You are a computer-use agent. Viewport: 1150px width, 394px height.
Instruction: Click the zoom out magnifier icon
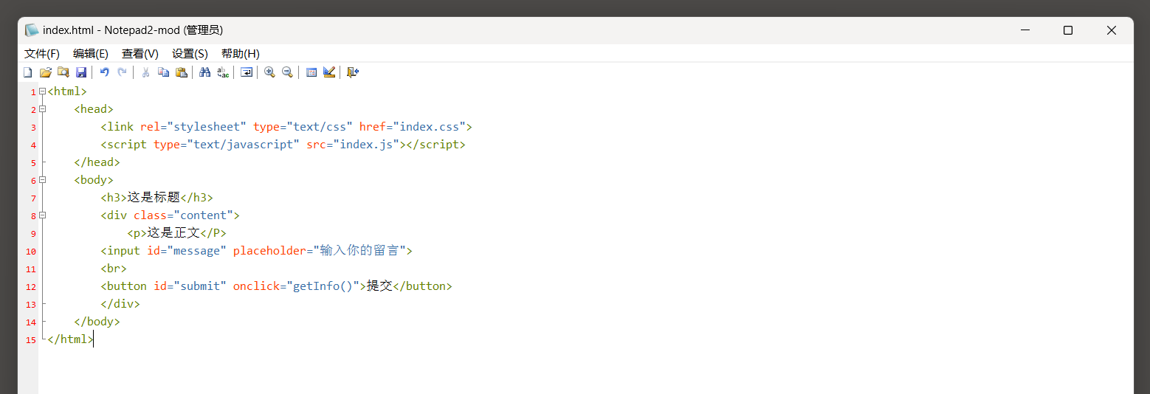[288, 72]
